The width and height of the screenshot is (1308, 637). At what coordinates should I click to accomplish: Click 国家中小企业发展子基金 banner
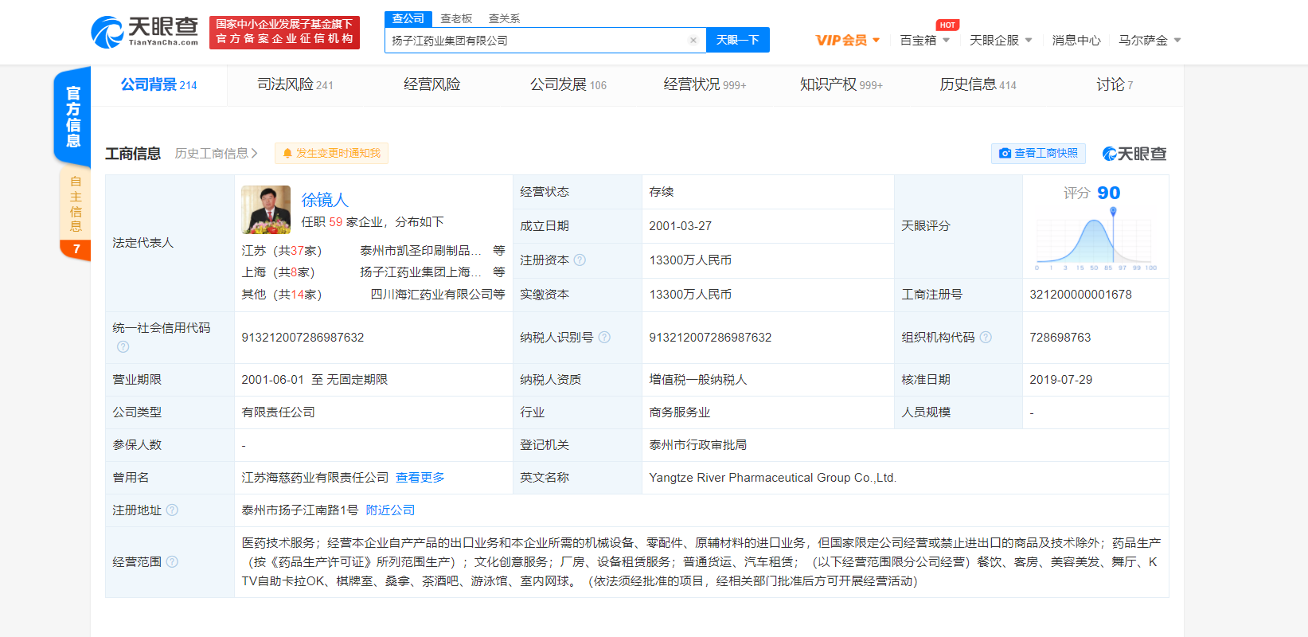click(284, 32)
